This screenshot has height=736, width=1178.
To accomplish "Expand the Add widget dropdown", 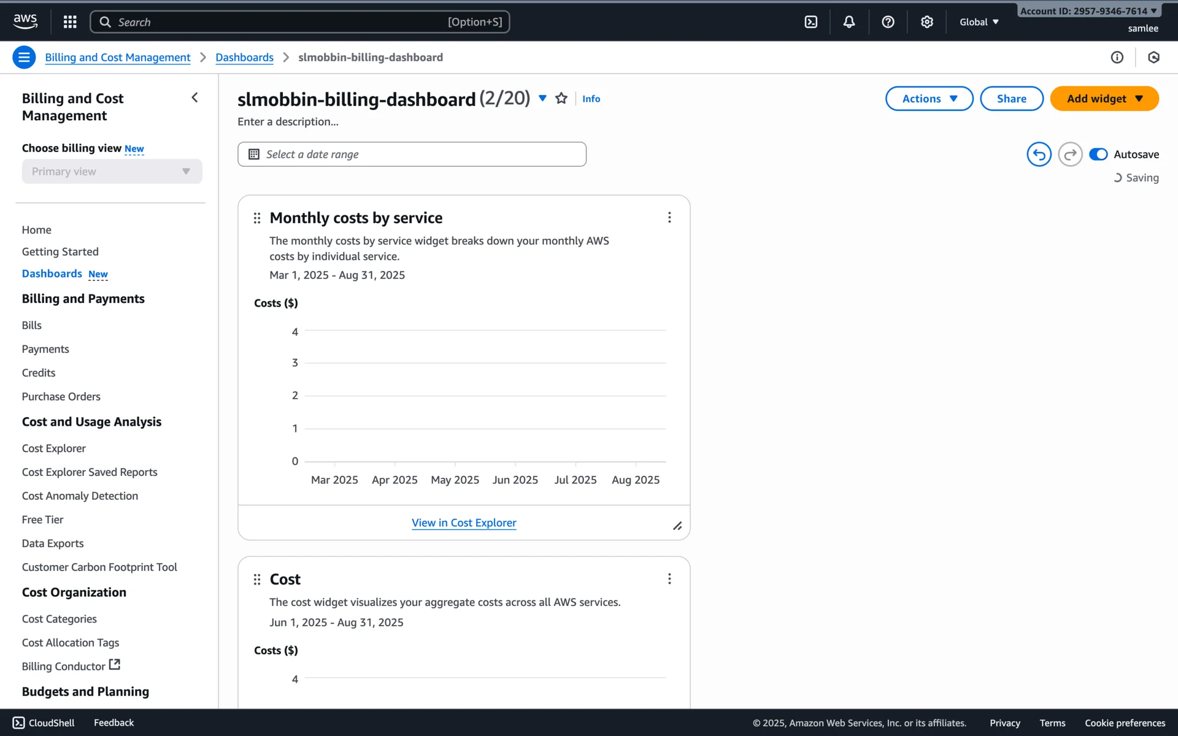I will (x=1104, y=99).
